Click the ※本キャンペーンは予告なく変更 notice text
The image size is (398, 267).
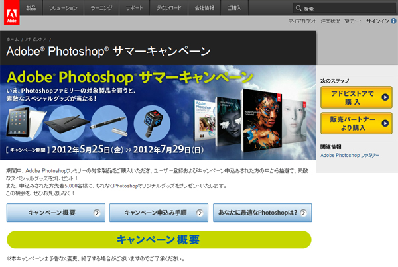[x=95, y=259]
